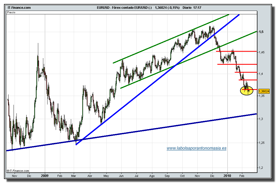The image size is (276, 183).
Task: Click the 'Nov' label at left of time axis
Action: pos(14,176)
